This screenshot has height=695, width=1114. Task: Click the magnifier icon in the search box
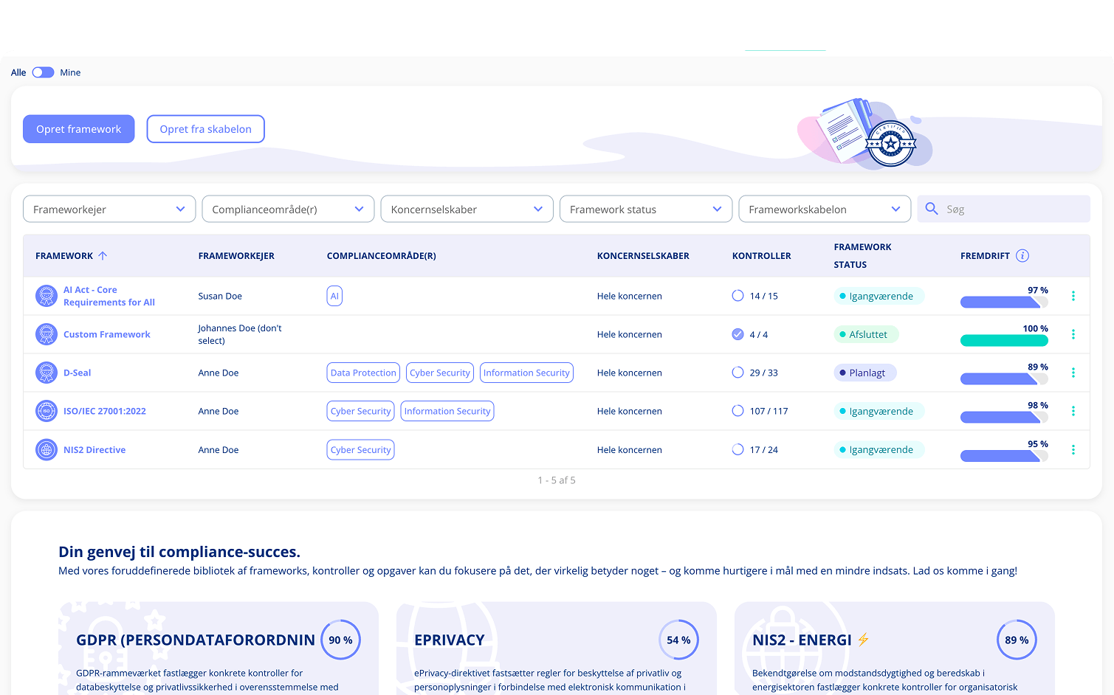click(931, 209)
